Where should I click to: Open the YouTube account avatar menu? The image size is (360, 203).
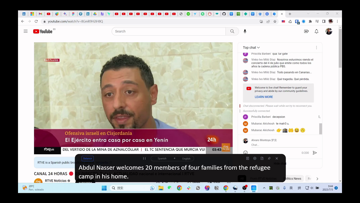tap(329, 31)
